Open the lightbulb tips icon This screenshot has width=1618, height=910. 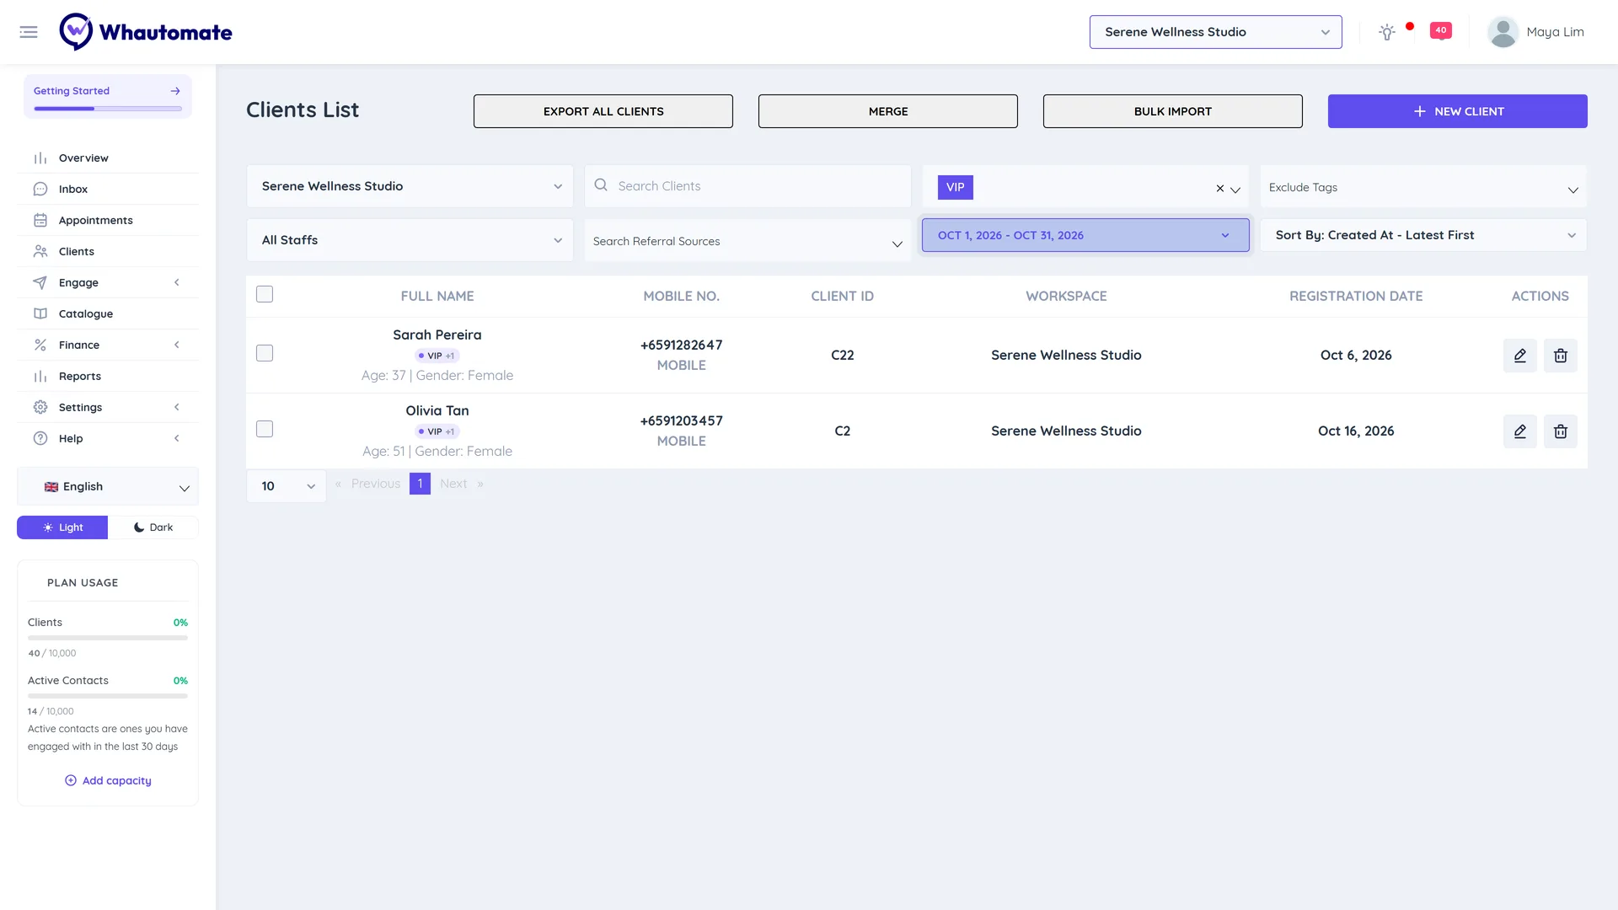pos(1387,32)
